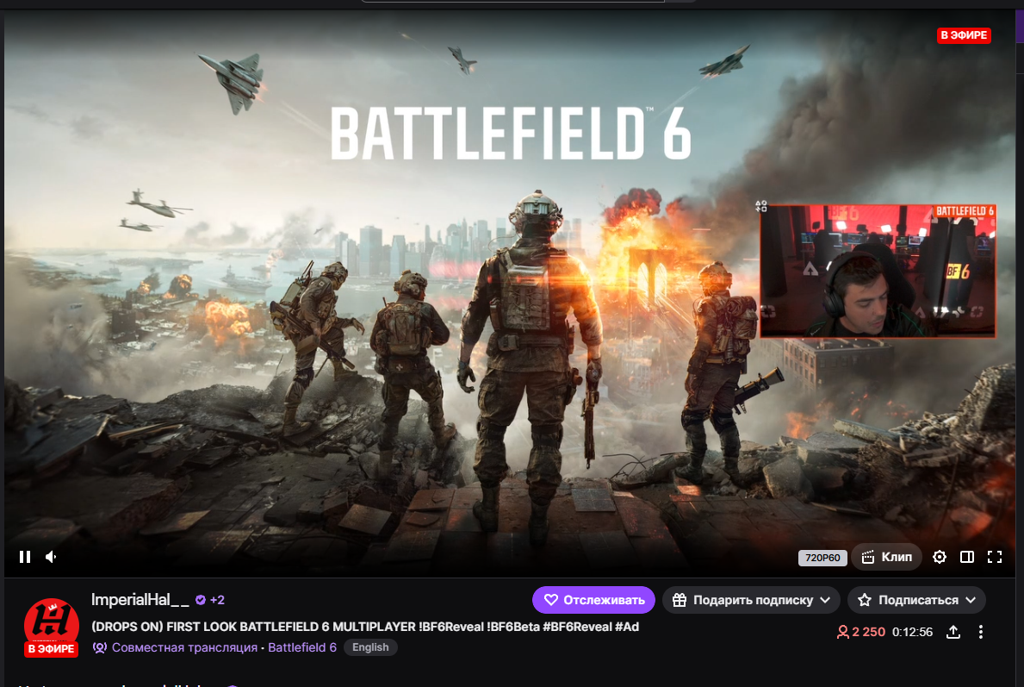
Task: Click the 0:12:56 stream uptime
Action: tap(912, 632)
